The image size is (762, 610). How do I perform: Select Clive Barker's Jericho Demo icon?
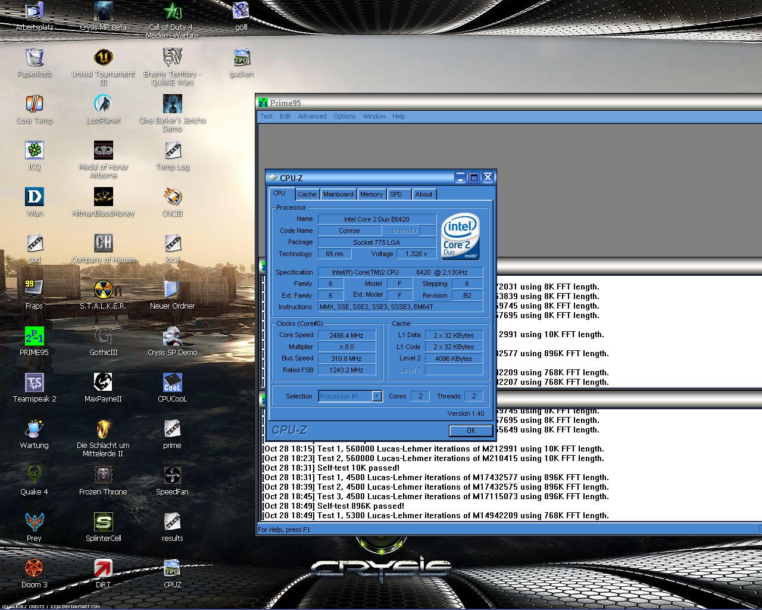pos(173,104)
